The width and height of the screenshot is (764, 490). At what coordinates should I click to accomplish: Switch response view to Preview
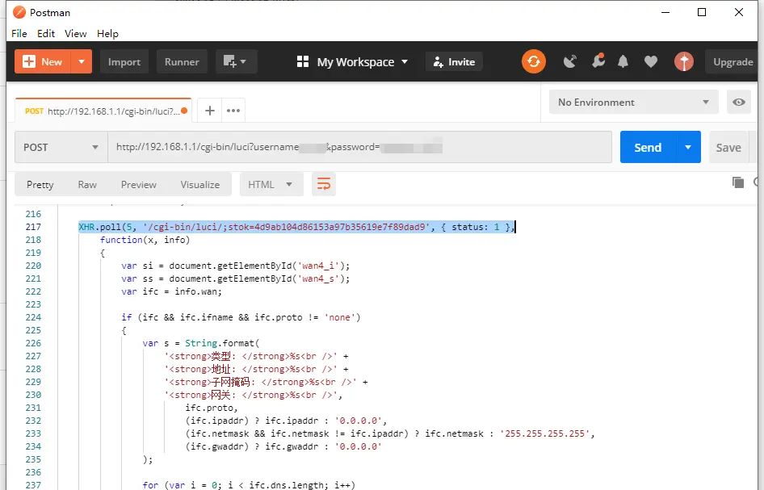coord(139,185)
